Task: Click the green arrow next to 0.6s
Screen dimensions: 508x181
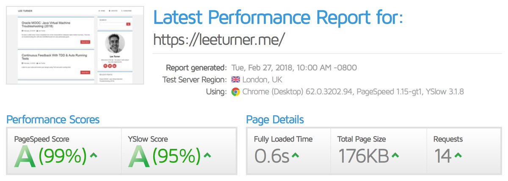Action: (x=296, y=155)
